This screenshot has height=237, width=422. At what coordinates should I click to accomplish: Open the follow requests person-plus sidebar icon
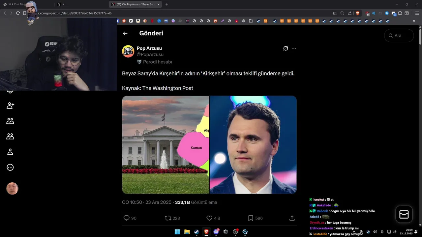tap(10, 106)
